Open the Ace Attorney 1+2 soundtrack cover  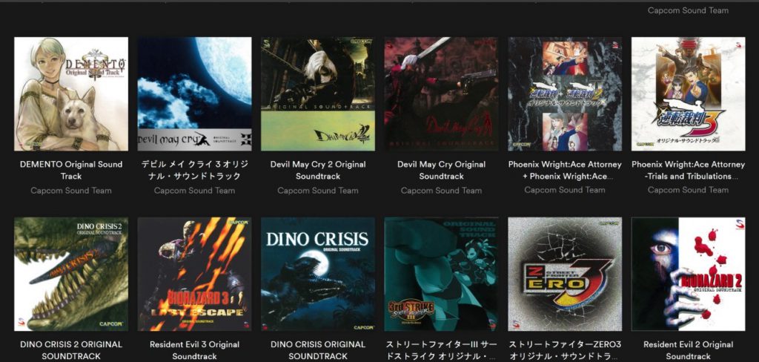point(565,94)
